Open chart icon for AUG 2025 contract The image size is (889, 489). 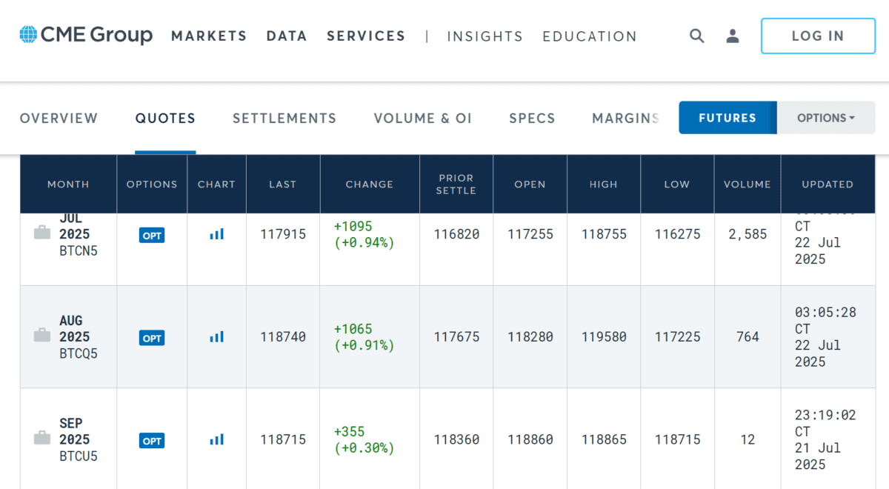tap(216, 337)
